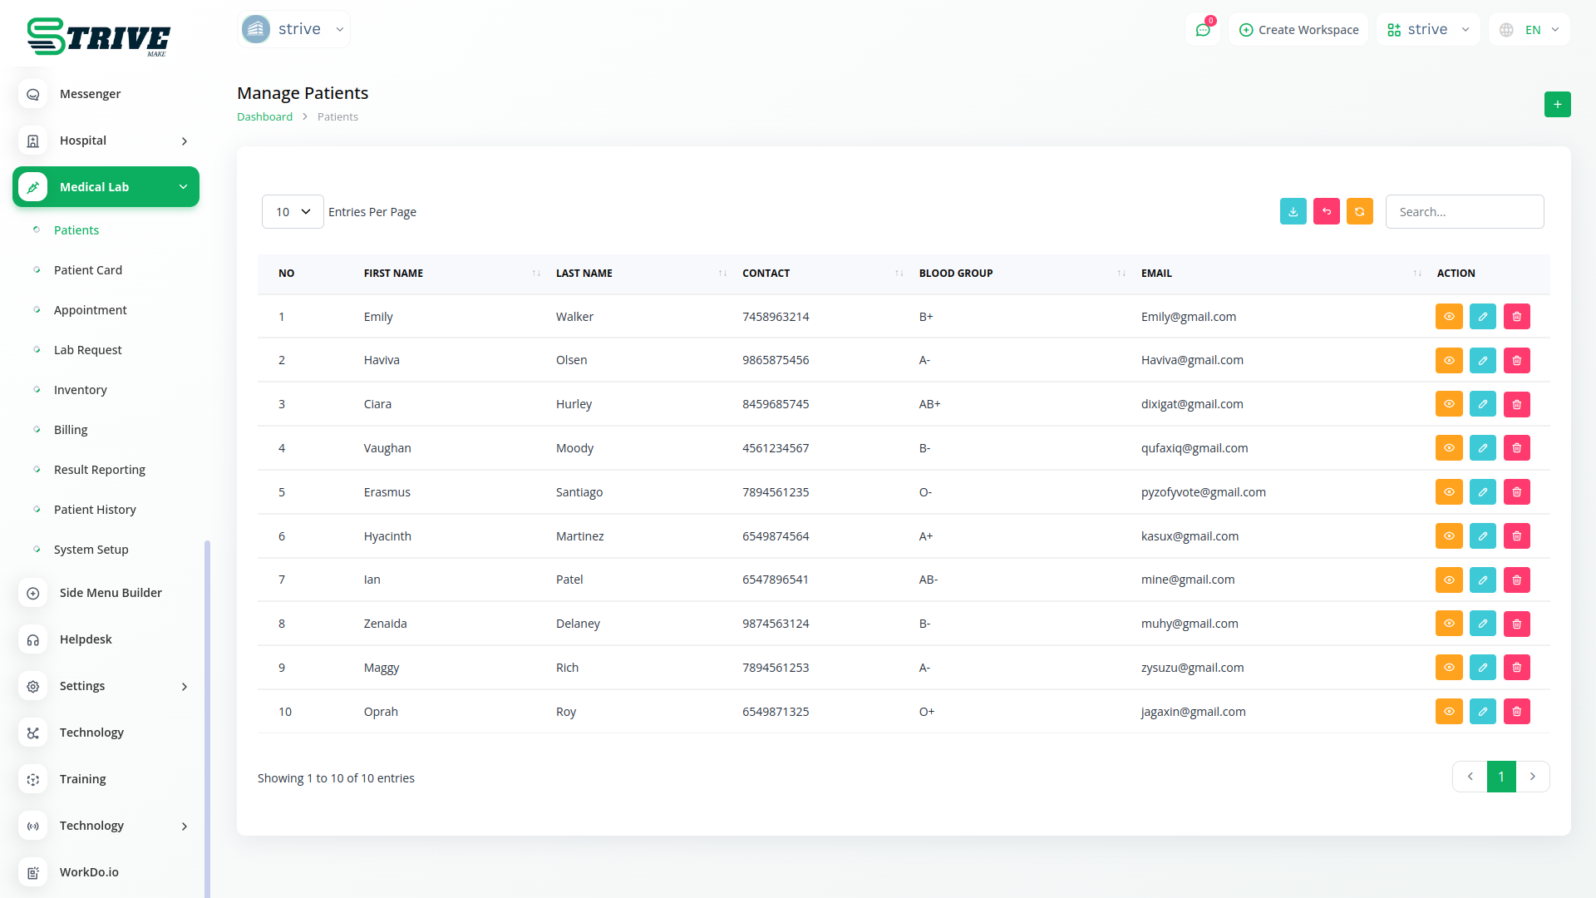Open the 10 entries per page dropdown

click(x=293, y=212)
